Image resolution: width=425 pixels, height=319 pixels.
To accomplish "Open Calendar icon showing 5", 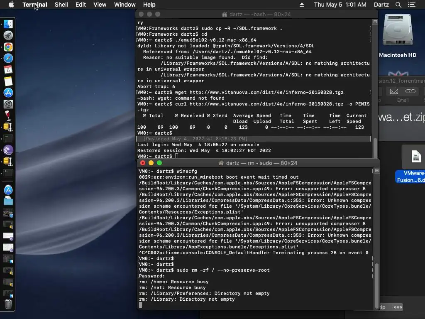I will [8, 70].
